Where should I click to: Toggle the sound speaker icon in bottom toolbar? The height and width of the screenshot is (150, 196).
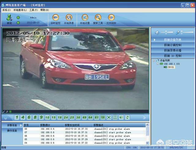(121, 117)
